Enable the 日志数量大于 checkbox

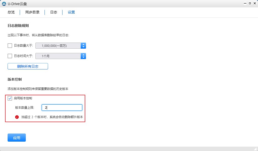coord(10,45)
